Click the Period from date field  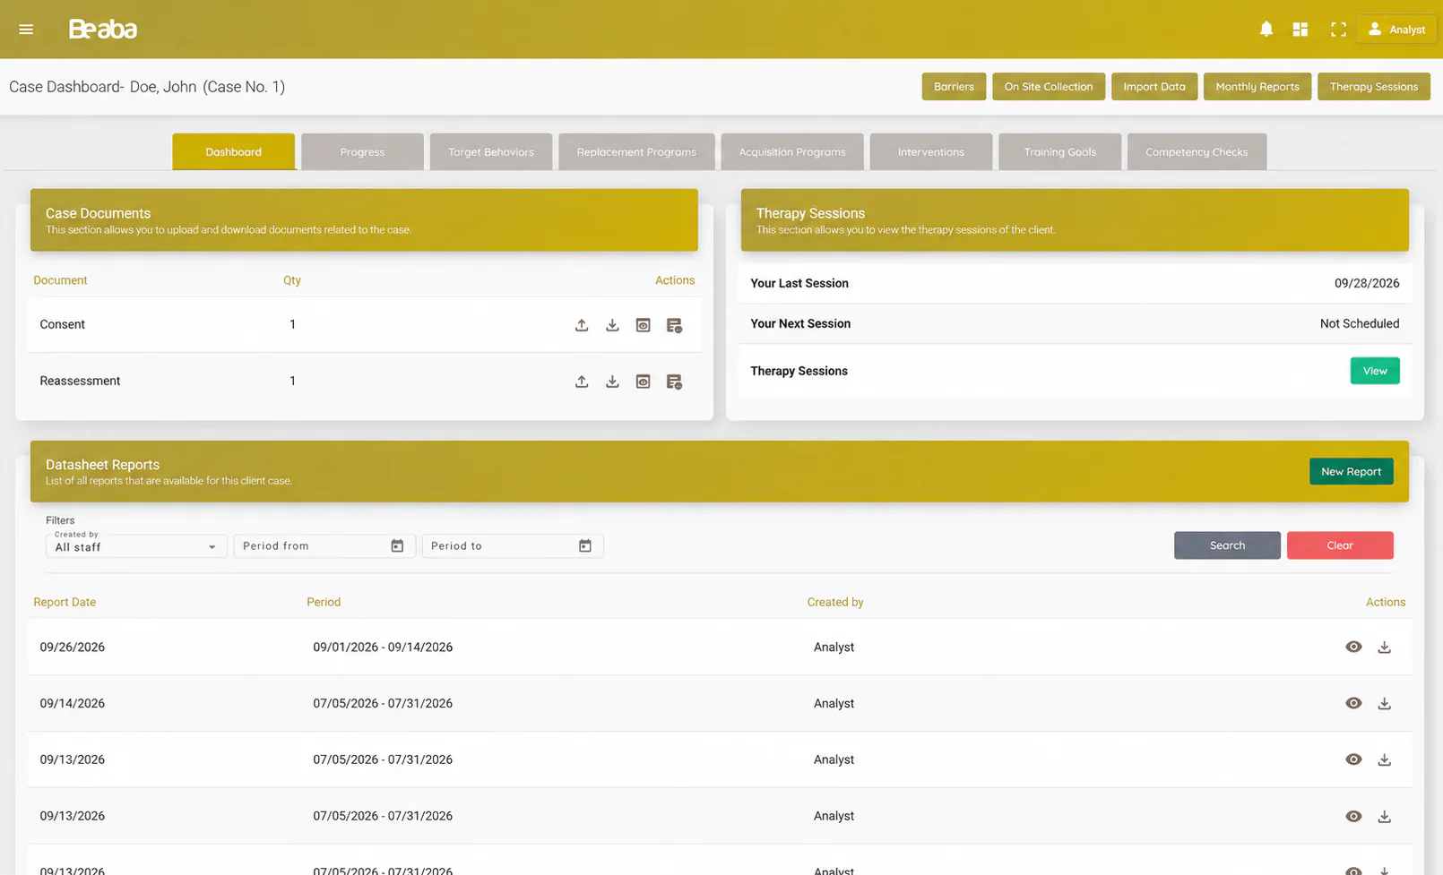pyautogui.click(x=324, y=545)
